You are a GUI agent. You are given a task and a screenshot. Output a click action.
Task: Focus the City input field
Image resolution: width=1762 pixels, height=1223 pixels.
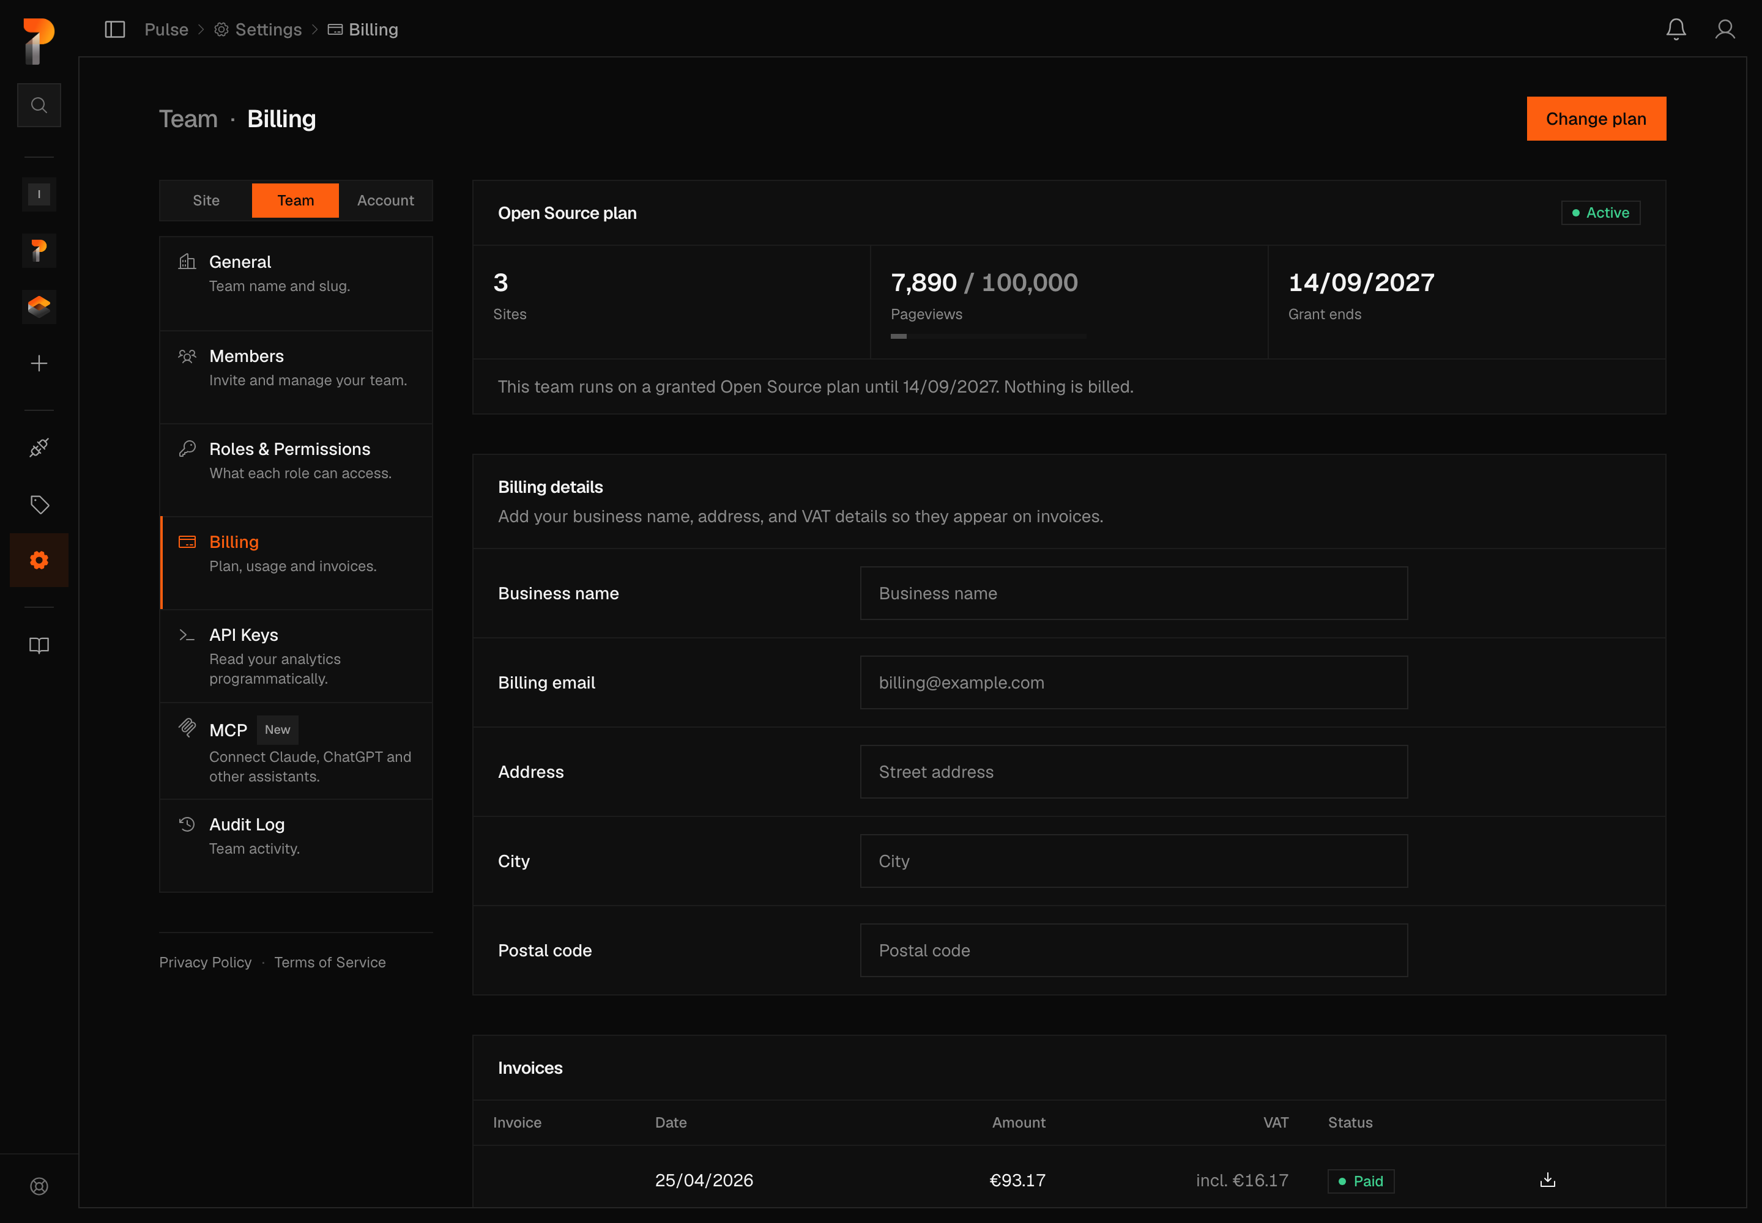(x=1134, y=862)
